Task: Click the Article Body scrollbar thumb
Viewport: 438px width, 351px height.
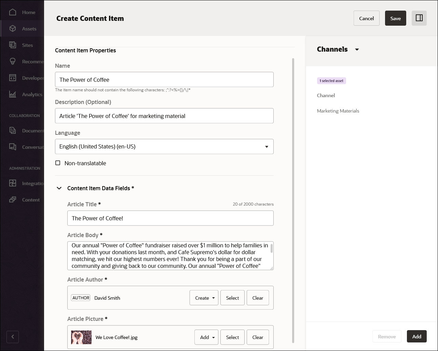Action: 272,248
